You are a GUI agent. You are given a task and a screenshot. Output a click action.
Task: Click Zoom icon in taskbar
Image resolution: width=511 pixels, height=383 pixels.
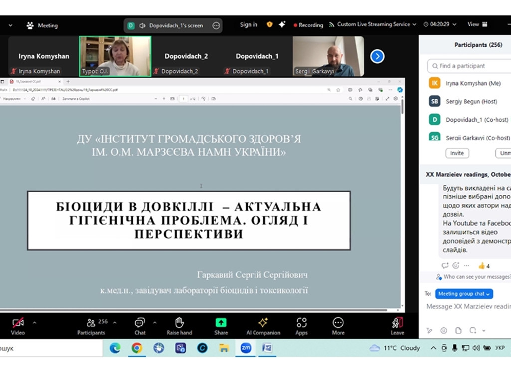[246, 348]
